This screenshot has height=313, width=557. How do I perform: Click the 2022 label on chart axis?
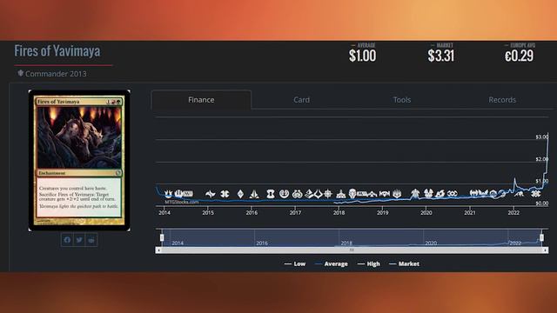tap(513, 212)
